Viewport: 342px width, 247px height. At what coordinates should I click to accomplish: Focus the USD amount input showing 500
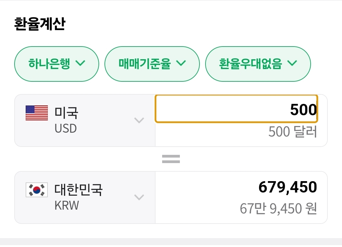tap(237, 109)
